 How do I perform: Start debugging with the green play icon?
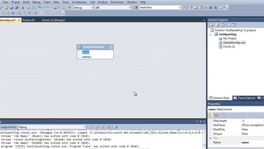click(70, 7)
